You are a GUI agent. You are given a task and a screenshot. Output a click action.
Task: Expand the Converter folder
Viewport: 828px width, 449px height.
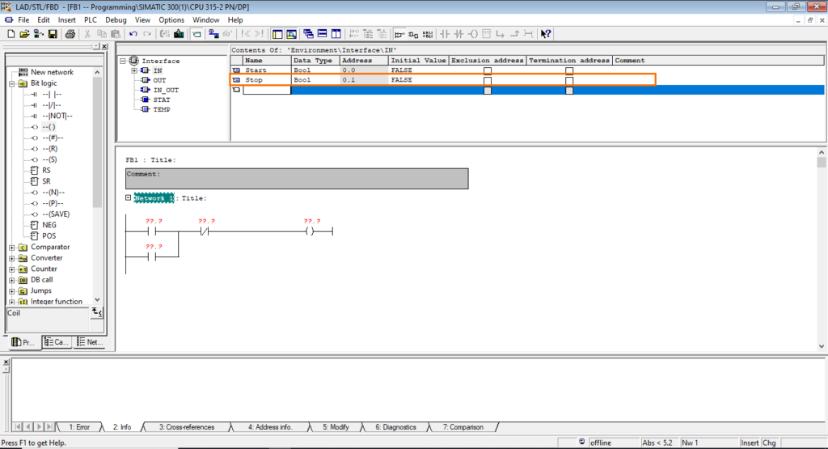11,258
